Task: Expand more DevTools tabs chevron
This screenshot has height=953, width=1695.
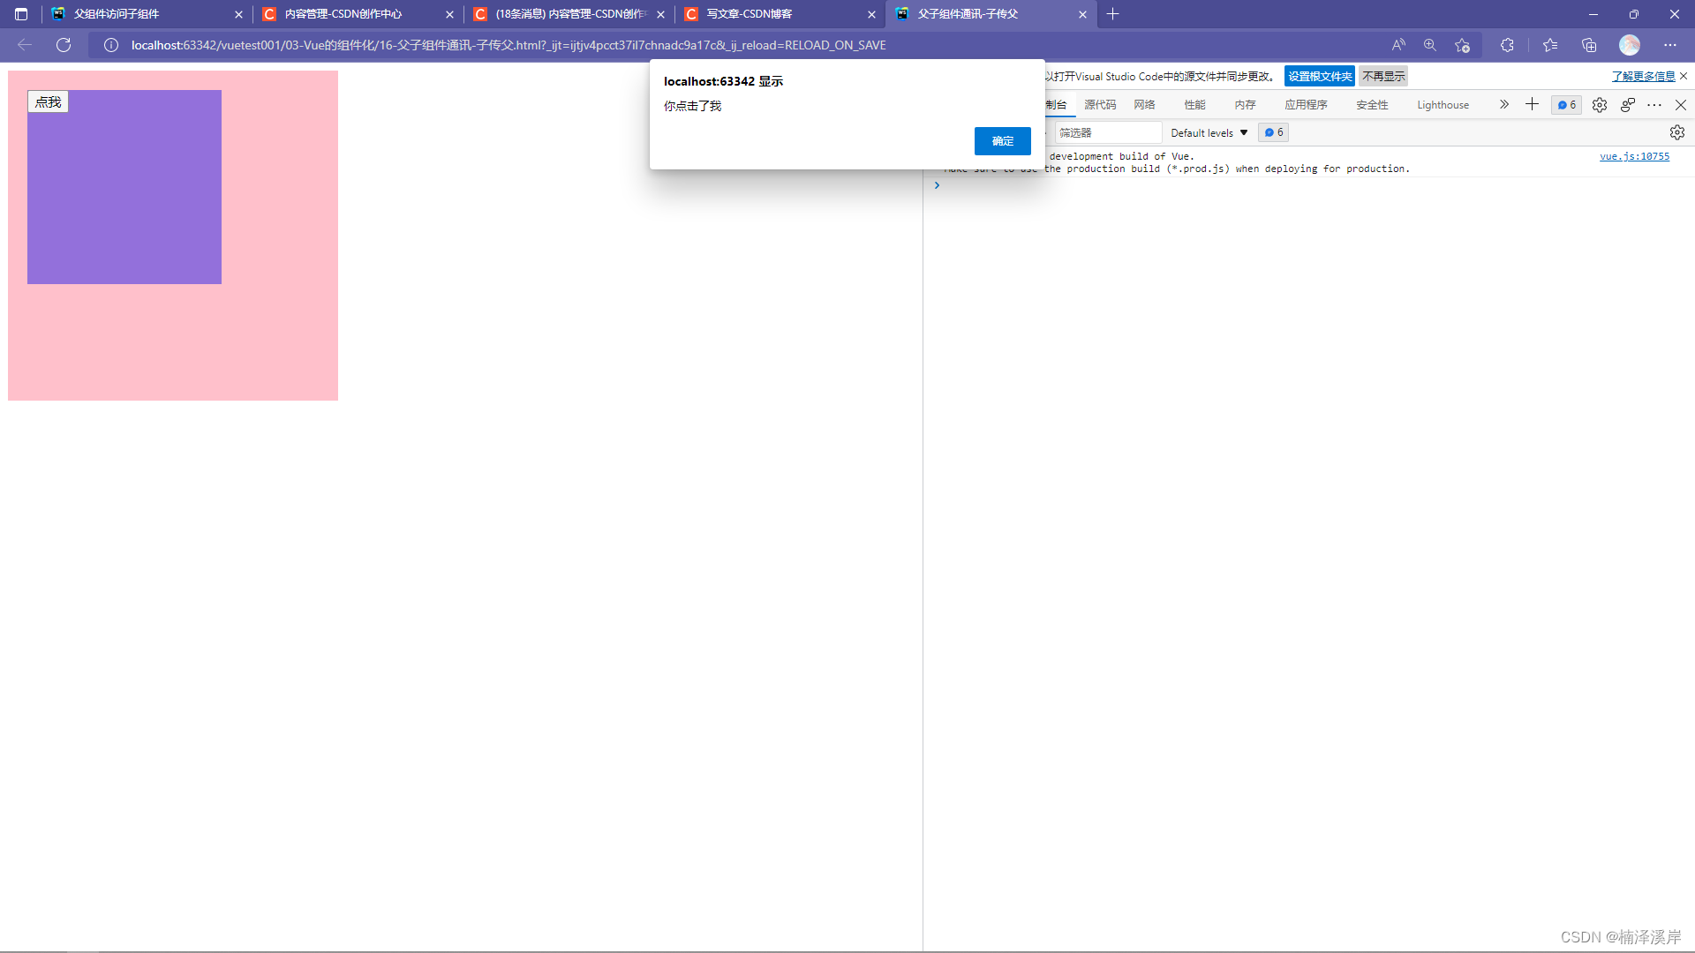Action: tap(1503, 104)
